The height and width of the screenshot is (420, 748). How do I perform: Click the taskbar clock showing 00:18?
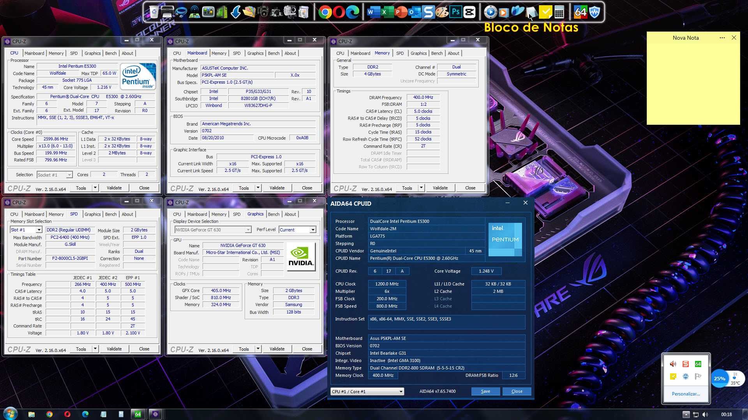pos(726,415)
